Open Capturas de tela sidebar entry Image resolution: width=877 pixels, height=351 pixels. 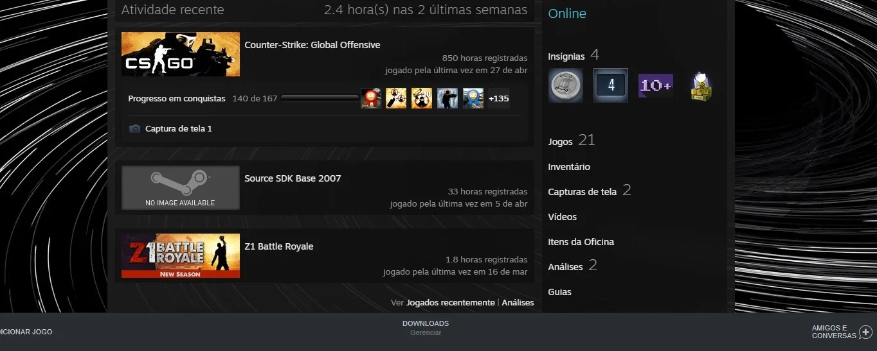click(590, 191)
